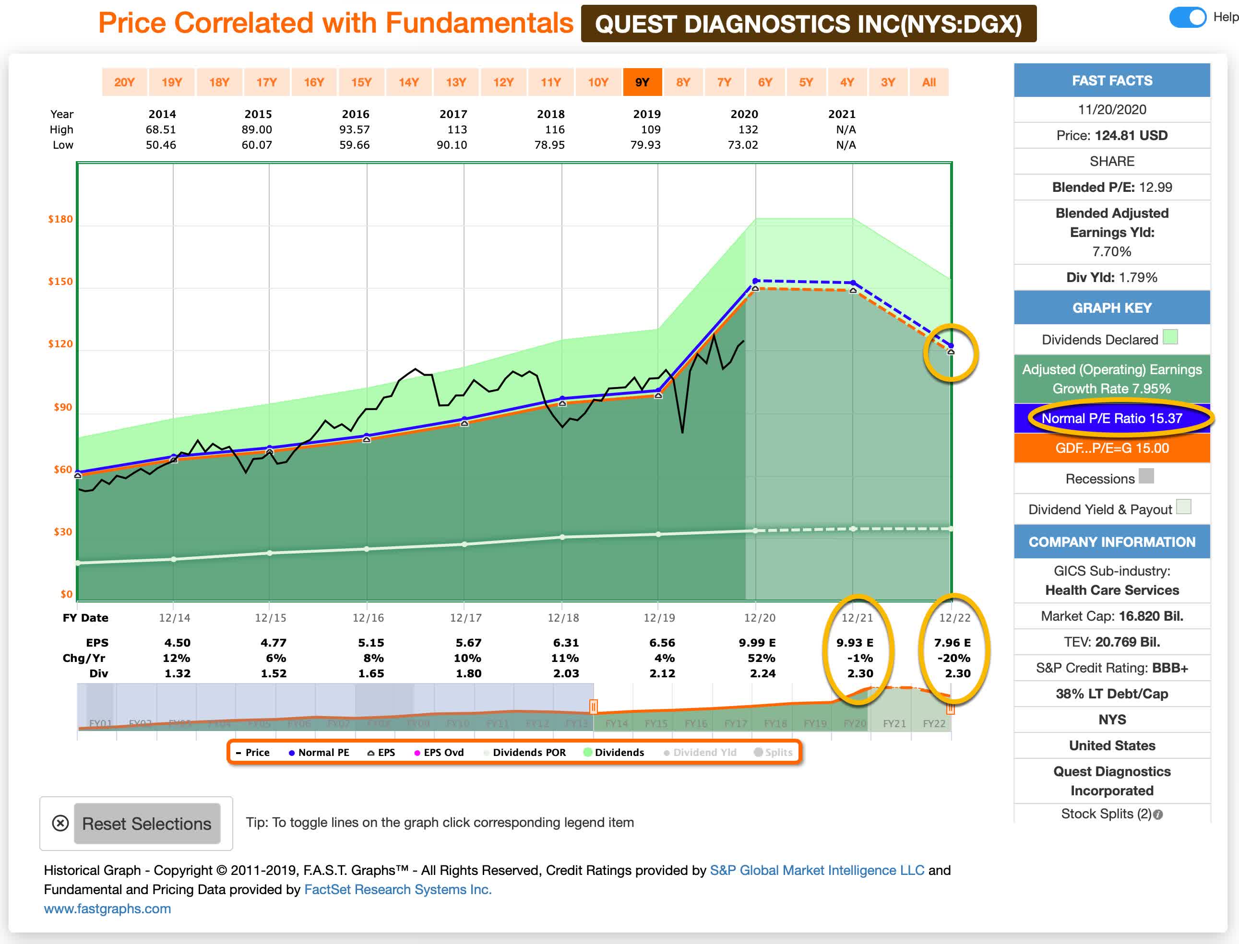Select the 16Y time range tab
This screenshot has width=1239, height=944.
click(x=314, y=83)
